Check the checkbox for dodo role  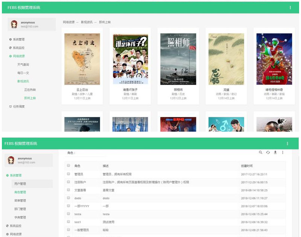(68, 197)
